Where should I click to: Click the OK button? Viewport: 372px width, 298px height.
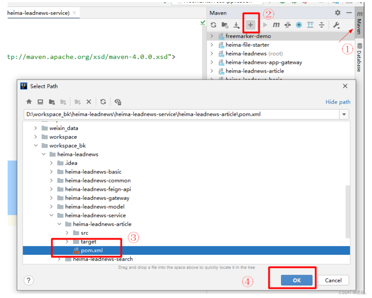click(x=296, y=280)
